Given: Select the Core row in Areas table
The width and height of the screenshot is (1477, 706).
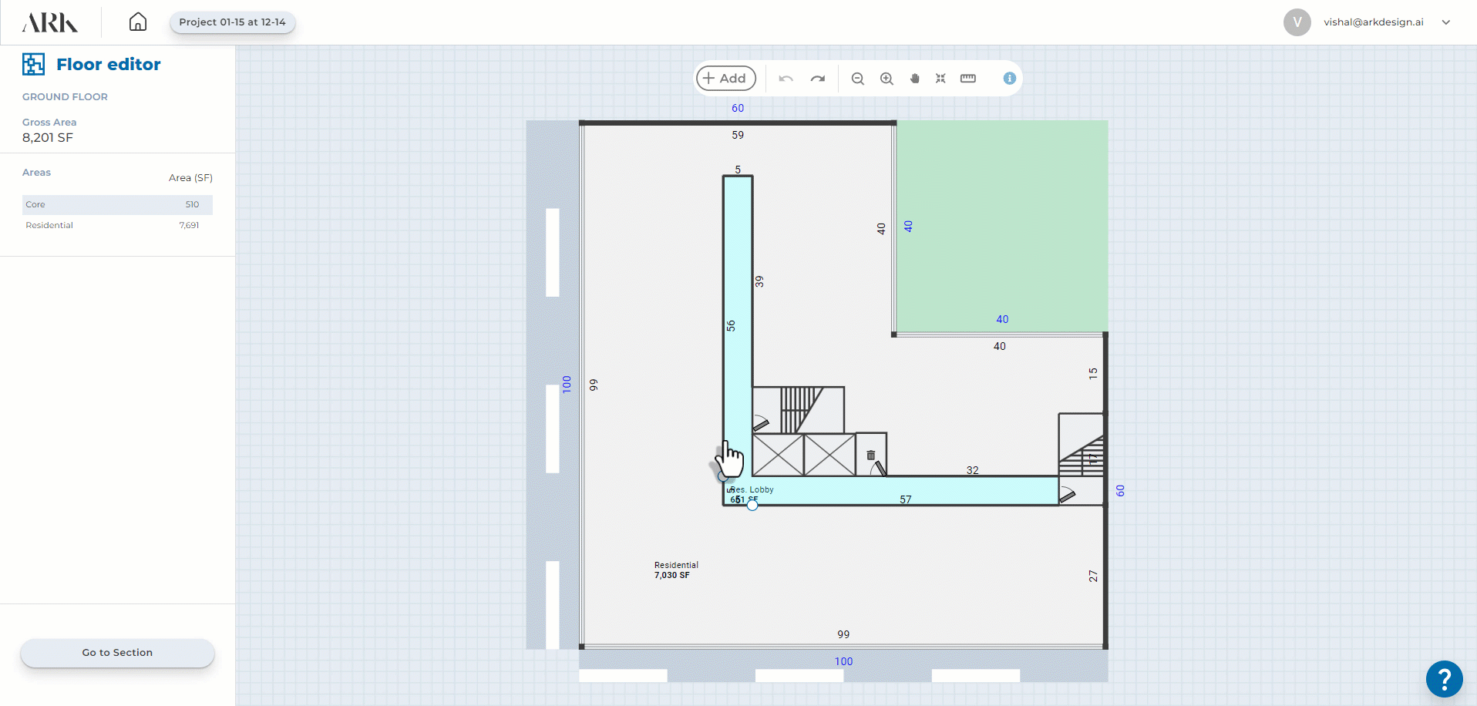Looking at the screenshot, I should click(x=117, y=204).
